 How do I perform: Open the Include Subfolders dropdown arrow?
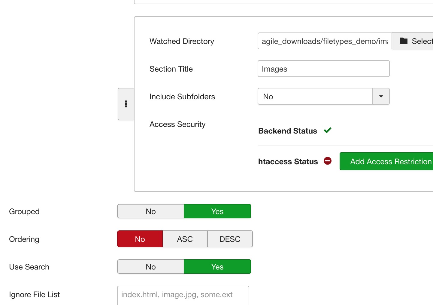381,96
